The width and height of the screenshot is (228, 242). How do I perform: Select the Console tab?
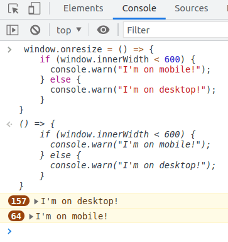point(139,8)
